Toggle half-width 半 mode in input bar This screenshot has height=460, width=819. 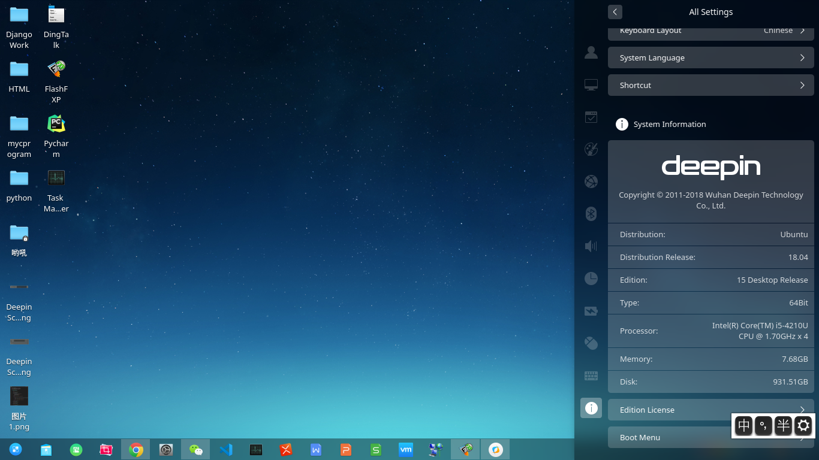[784, 426]
